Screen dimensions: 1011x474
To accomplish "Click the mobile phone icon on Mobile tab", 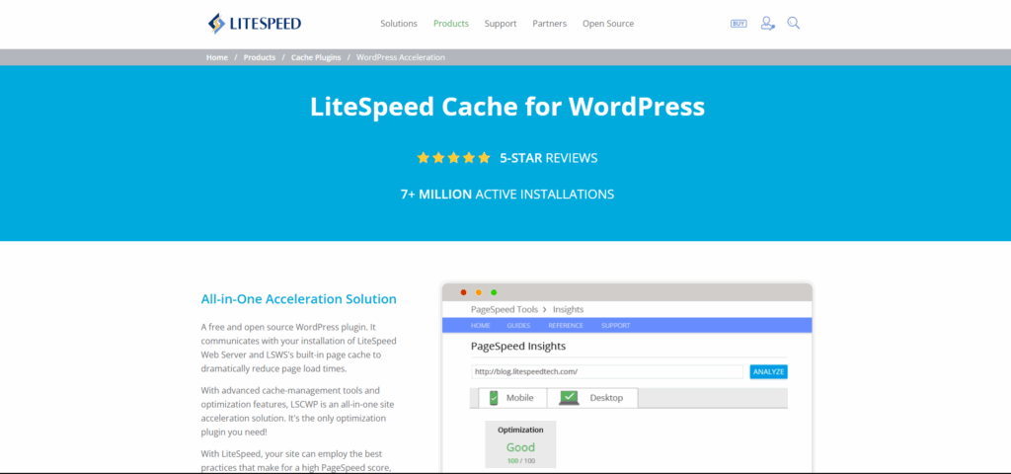I will click(494, 398).
